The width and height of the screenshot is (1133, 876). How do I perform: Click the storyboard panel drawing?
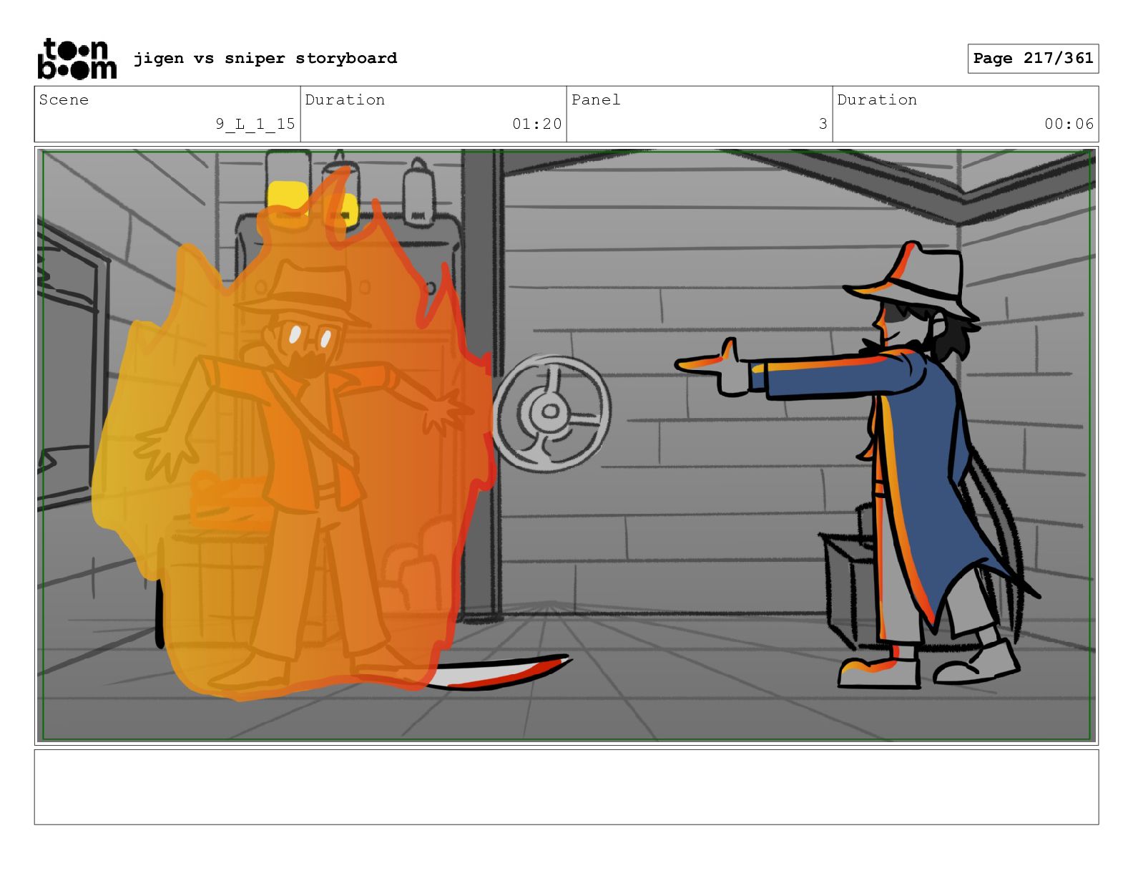click(566, 446)
